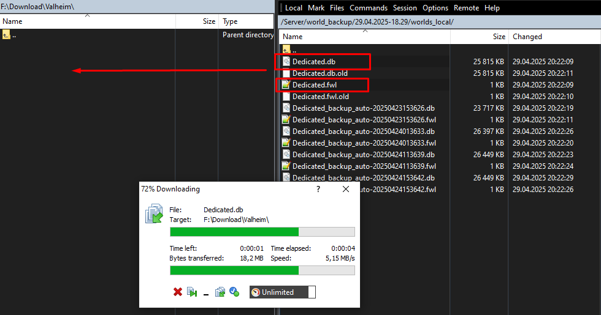Open the Commands menu
This screenshot has height=315, width=601.
[x=368, y=8]
